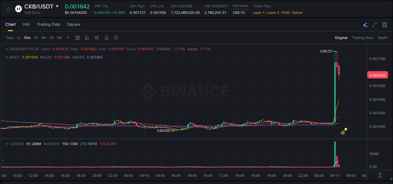The image size is (393, 184).
Task: Click the Vol(CKB) value 91.208M
Action: tap(34, 144)
